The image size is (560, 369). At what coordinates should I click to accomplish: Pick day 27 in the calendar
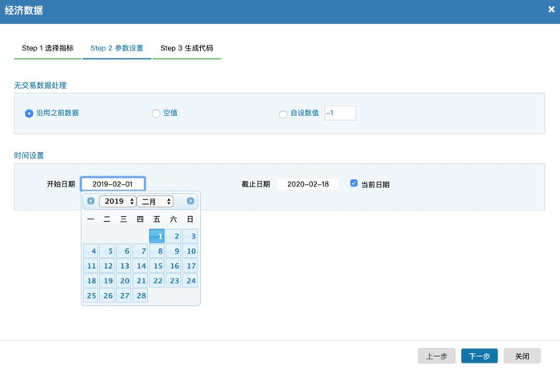tap(123, 295)
